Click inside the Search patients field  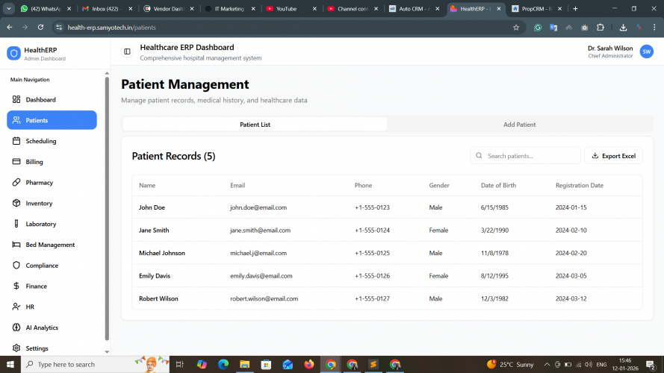pos(525,156)
